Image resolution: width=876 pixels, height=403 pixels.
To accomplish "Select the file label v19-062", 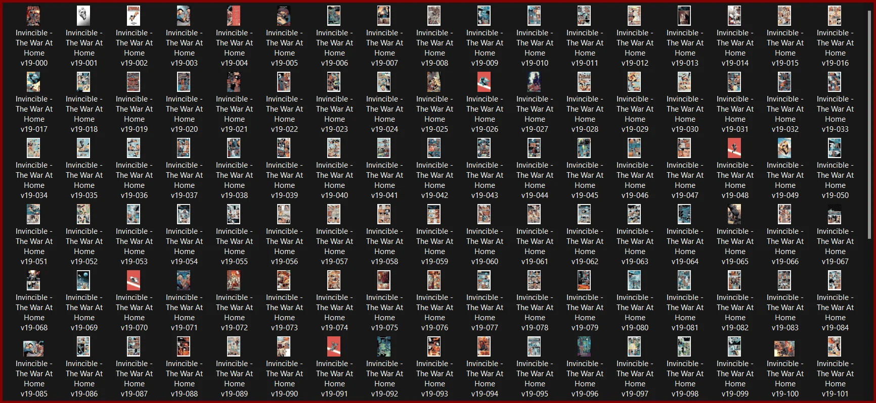I will coord(585,246).
